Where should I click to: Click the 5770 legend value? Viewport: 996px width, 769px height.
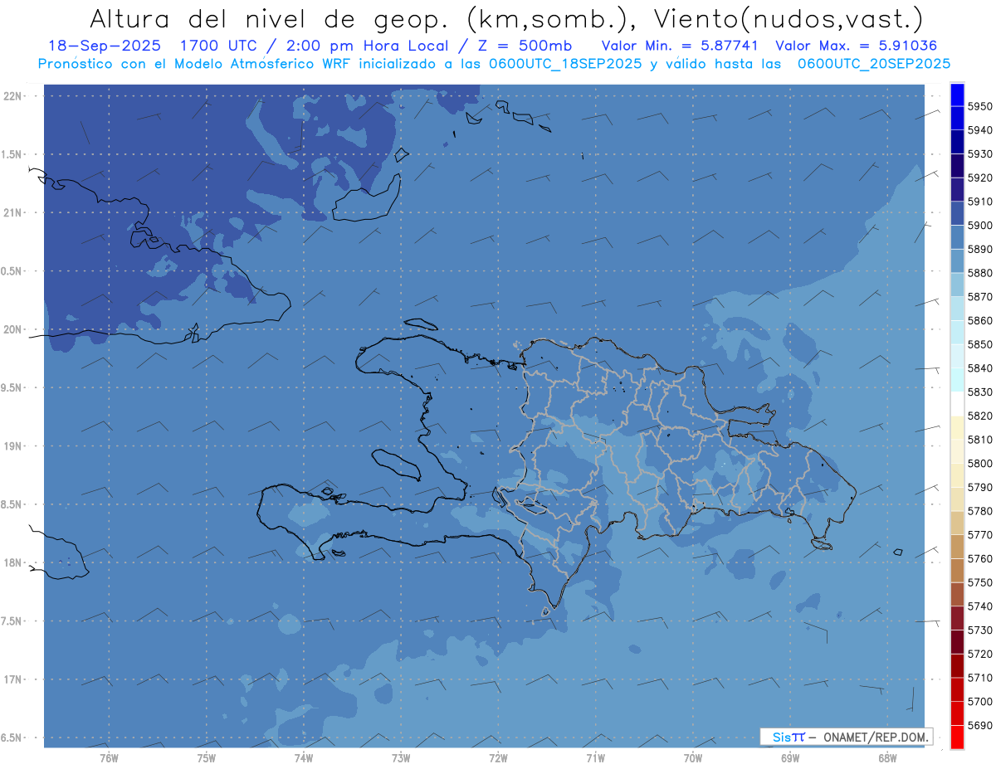[x=979, y=535]
